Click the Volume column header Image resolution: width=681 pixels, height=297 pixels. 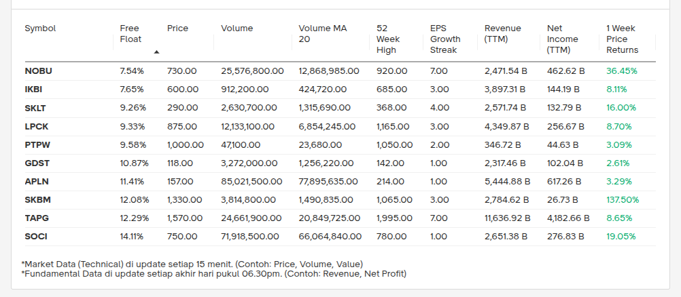tap(237, 28)
